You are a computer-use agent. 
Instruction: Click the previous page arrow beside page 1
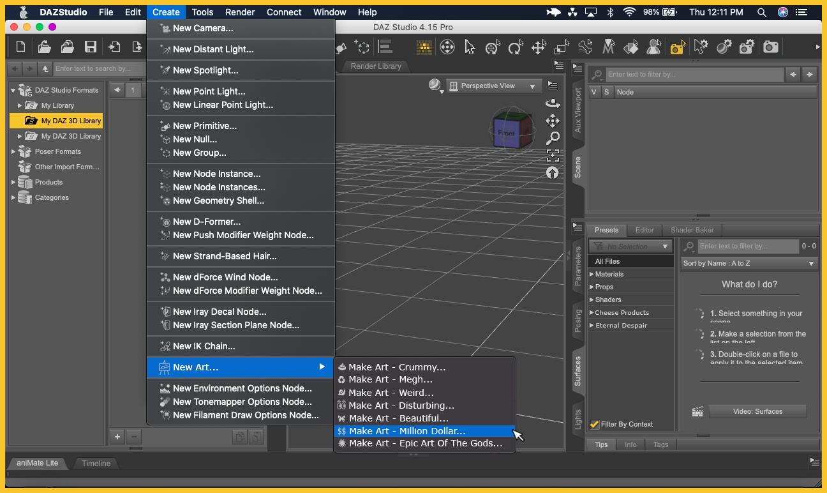tap(117, 90)
